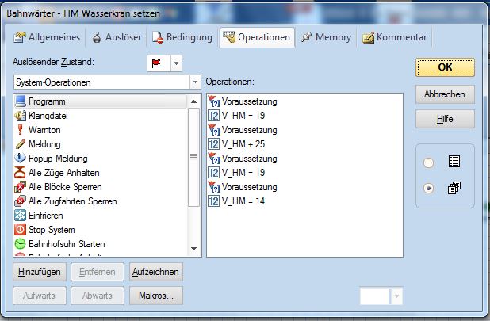Select the Einfrieren snowflake icon
This screenshot has height=321, width=490.
click(x=21, y=216)
